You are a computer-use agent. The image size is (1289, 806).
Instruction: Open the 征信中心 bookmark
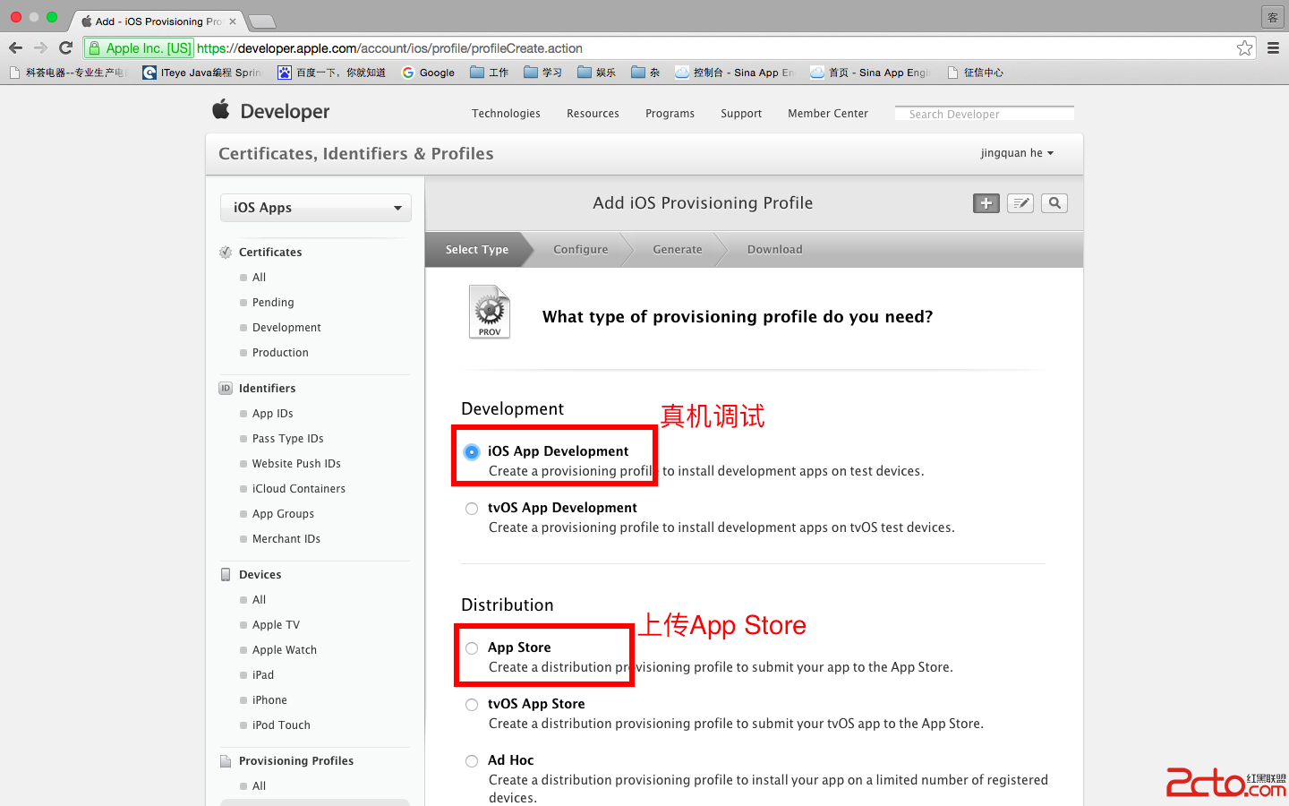coord(976,73)
